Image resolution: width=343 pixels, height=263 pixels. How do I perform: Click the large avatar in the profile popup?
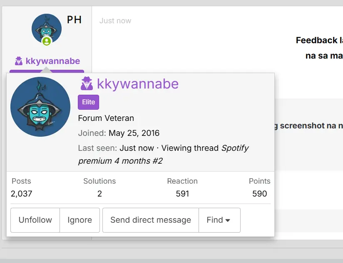click(40, 107)
